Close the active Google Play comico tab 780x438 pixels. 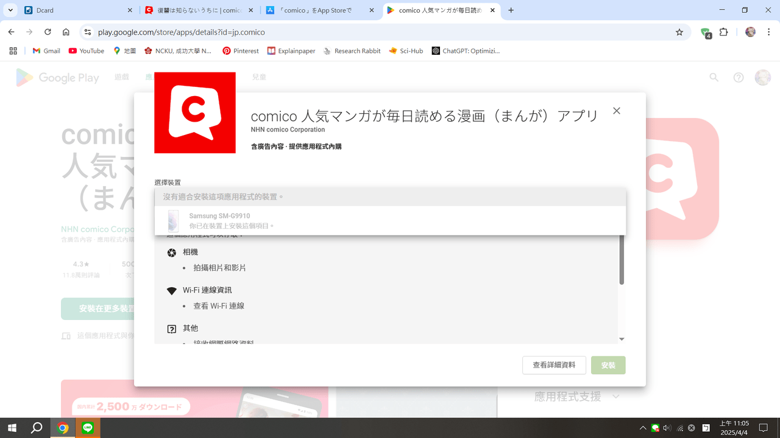pos(494,10)
